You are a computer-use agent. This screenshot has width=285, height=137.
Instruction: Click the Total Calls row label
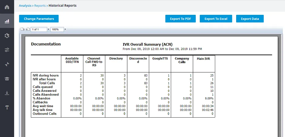tap(47, 83)
